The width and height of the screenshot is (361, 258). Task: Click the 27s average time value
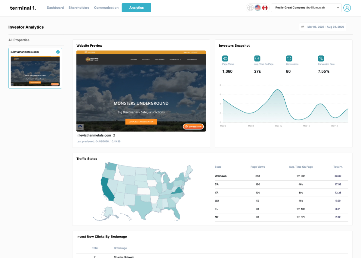[x=258, y=72]
